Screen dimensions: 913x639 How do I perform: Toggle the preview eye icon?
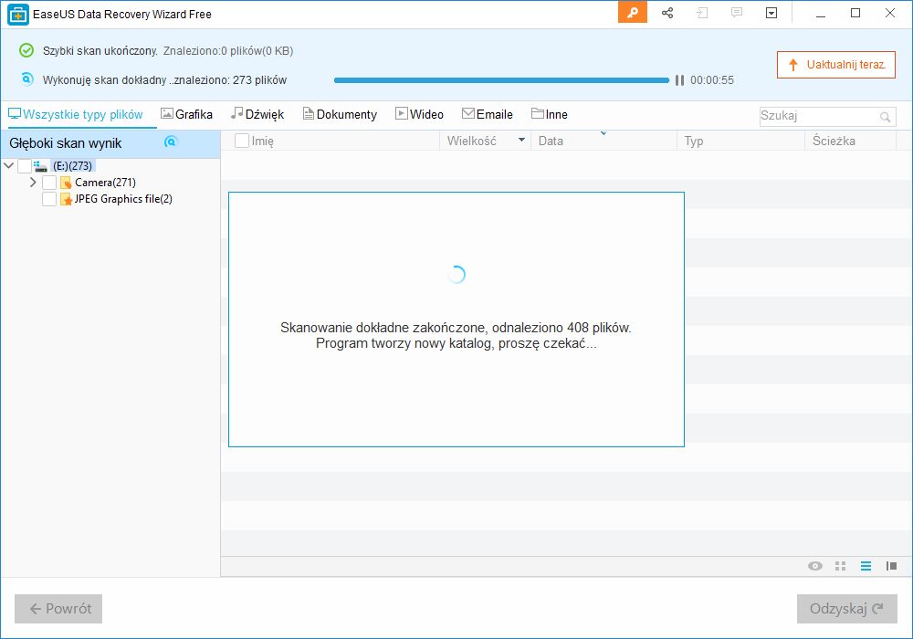[x=815, y=566]
